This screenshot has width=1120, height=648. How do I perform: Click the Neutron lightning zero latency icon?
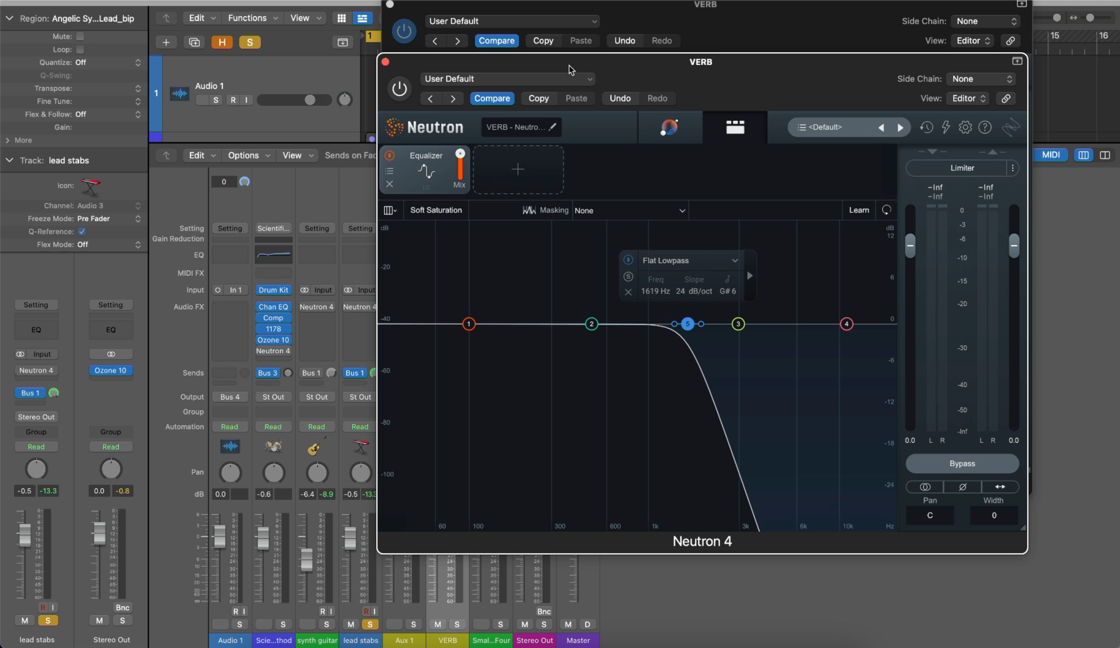click(946, 128)
